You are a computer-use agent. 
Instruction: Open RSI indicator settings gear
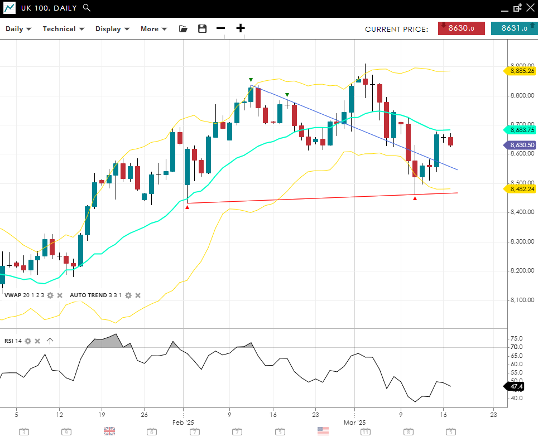click(x=28, y=341)
